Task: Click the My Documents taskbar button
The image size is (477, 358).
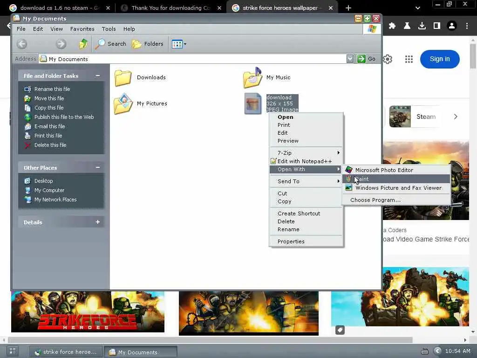Action: 140,352
